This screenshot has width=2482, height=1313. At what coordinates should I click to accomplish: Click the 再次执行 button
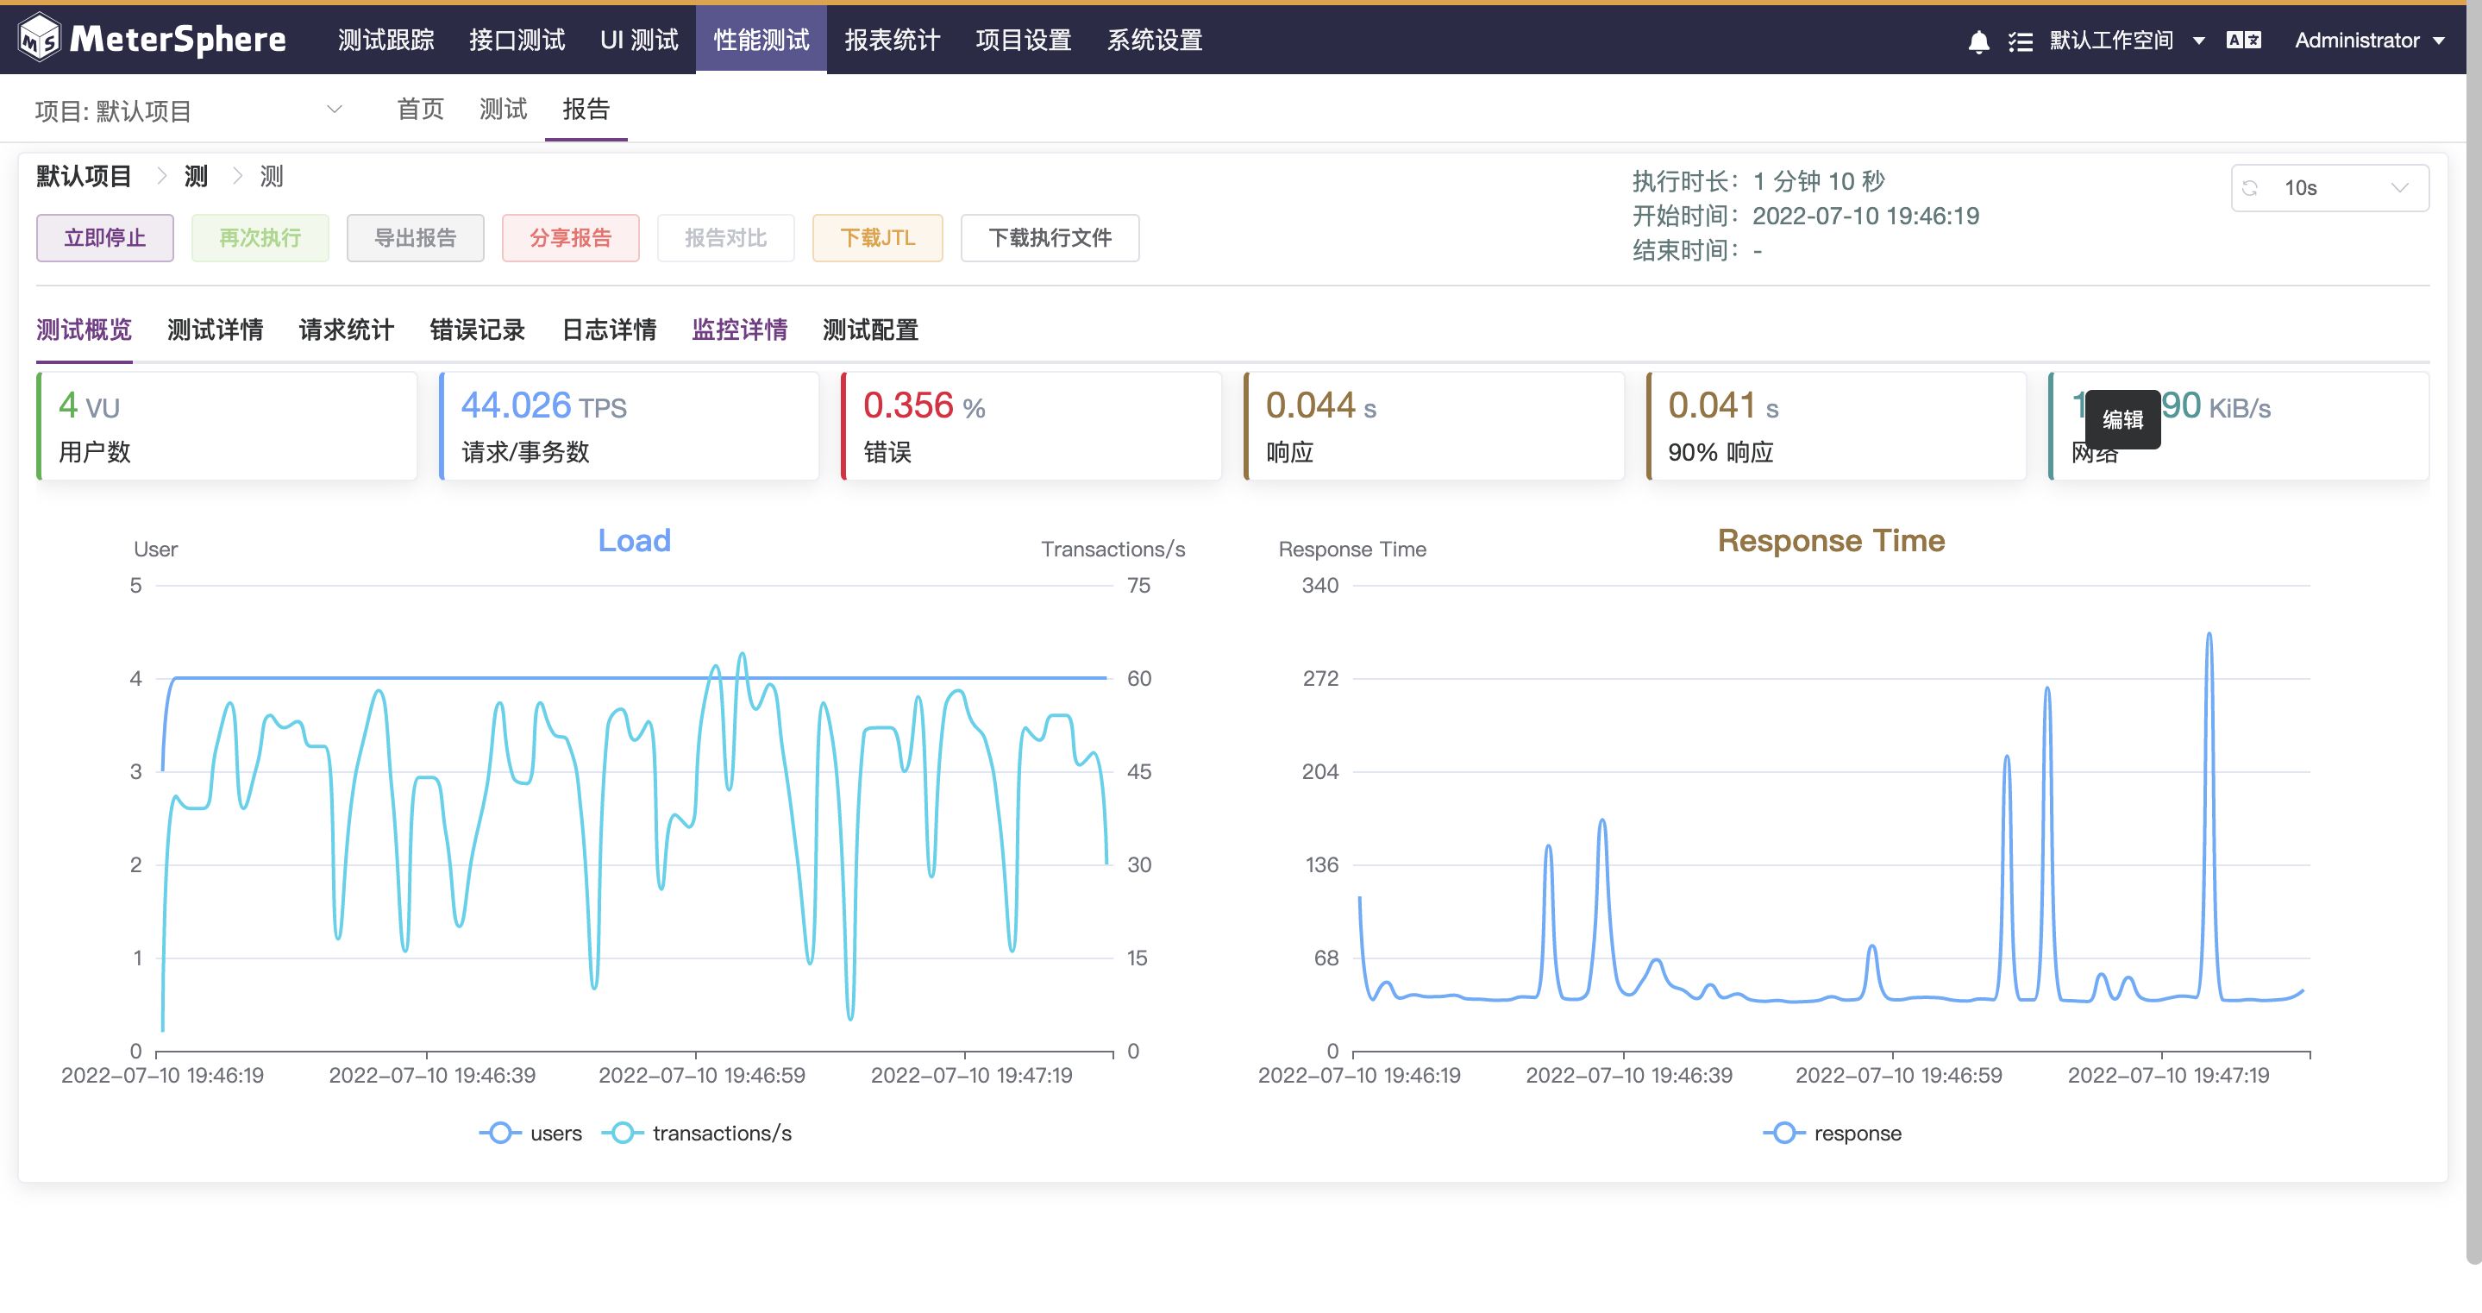coord(260,238)
